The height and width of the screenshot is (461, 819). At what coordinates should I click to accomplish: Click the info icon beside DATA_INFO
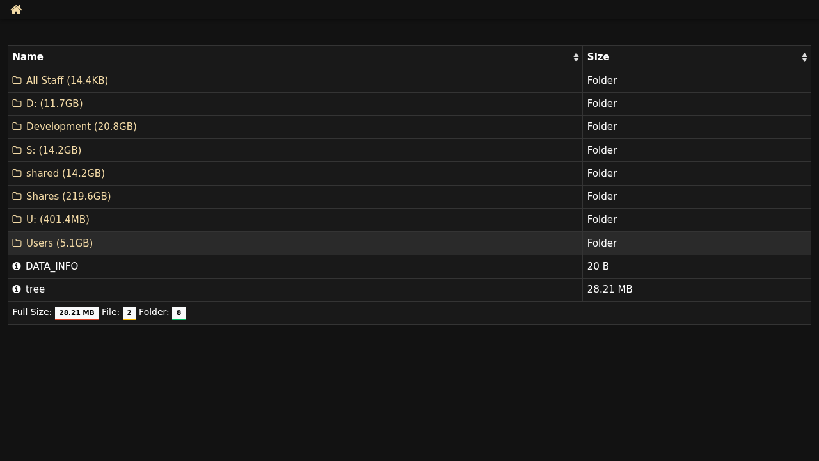17,266
